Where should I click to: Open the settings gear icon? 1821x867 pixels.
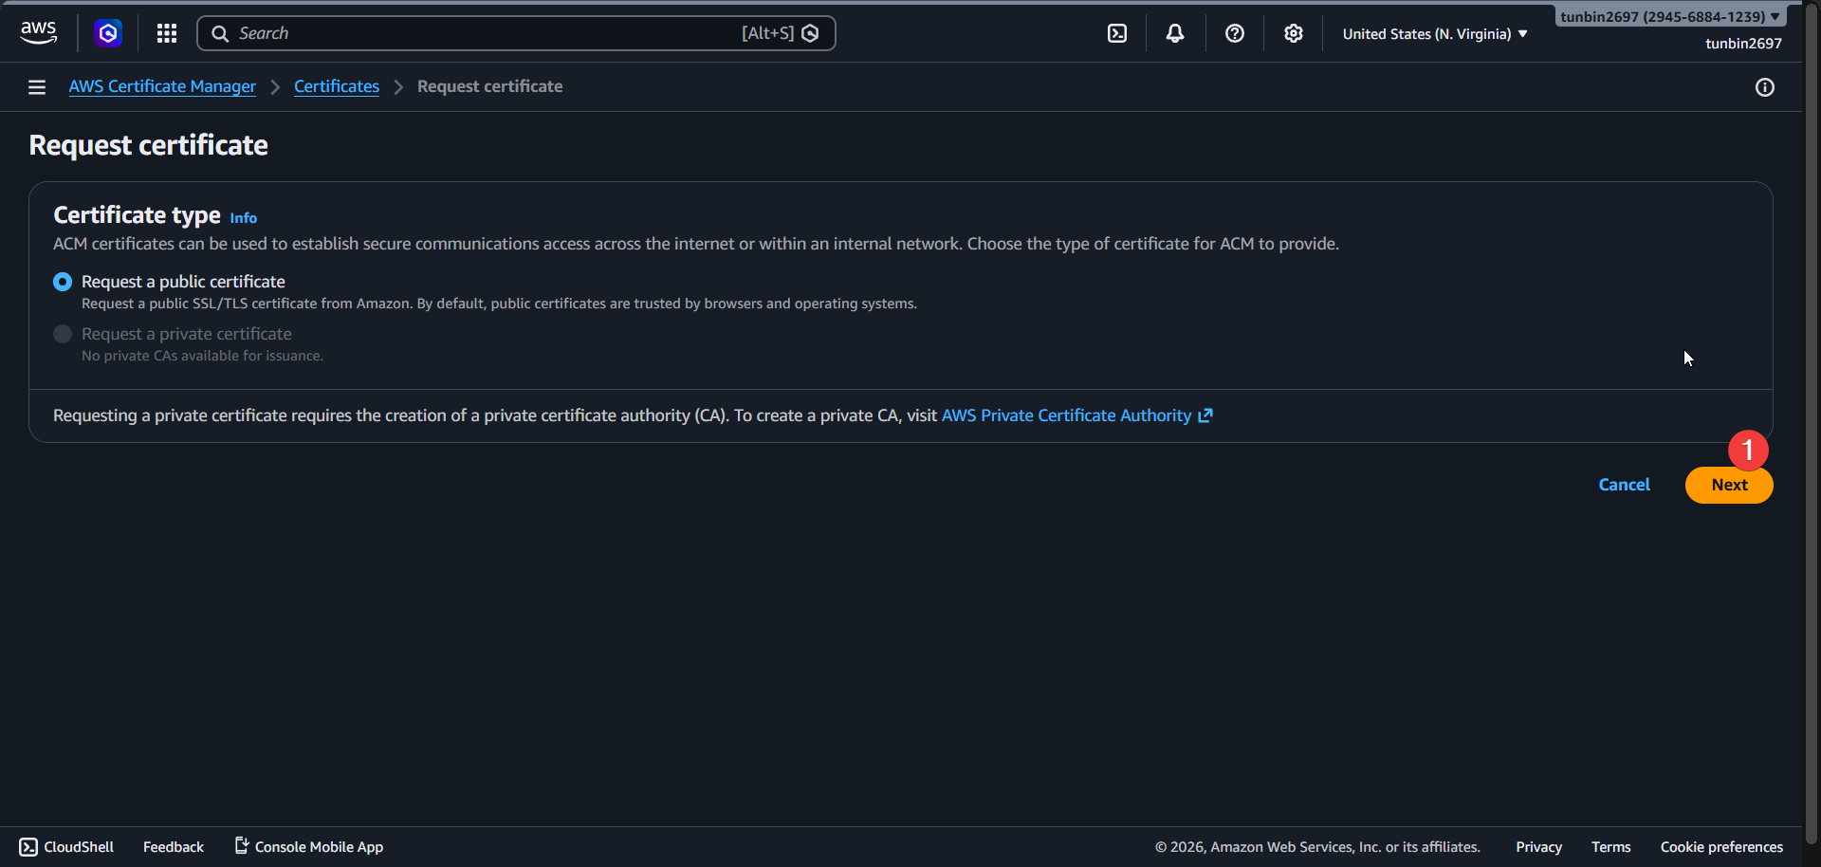1293,33
